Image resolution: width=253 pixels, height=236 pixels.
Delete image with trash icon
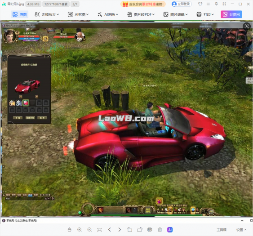point(160,230)
